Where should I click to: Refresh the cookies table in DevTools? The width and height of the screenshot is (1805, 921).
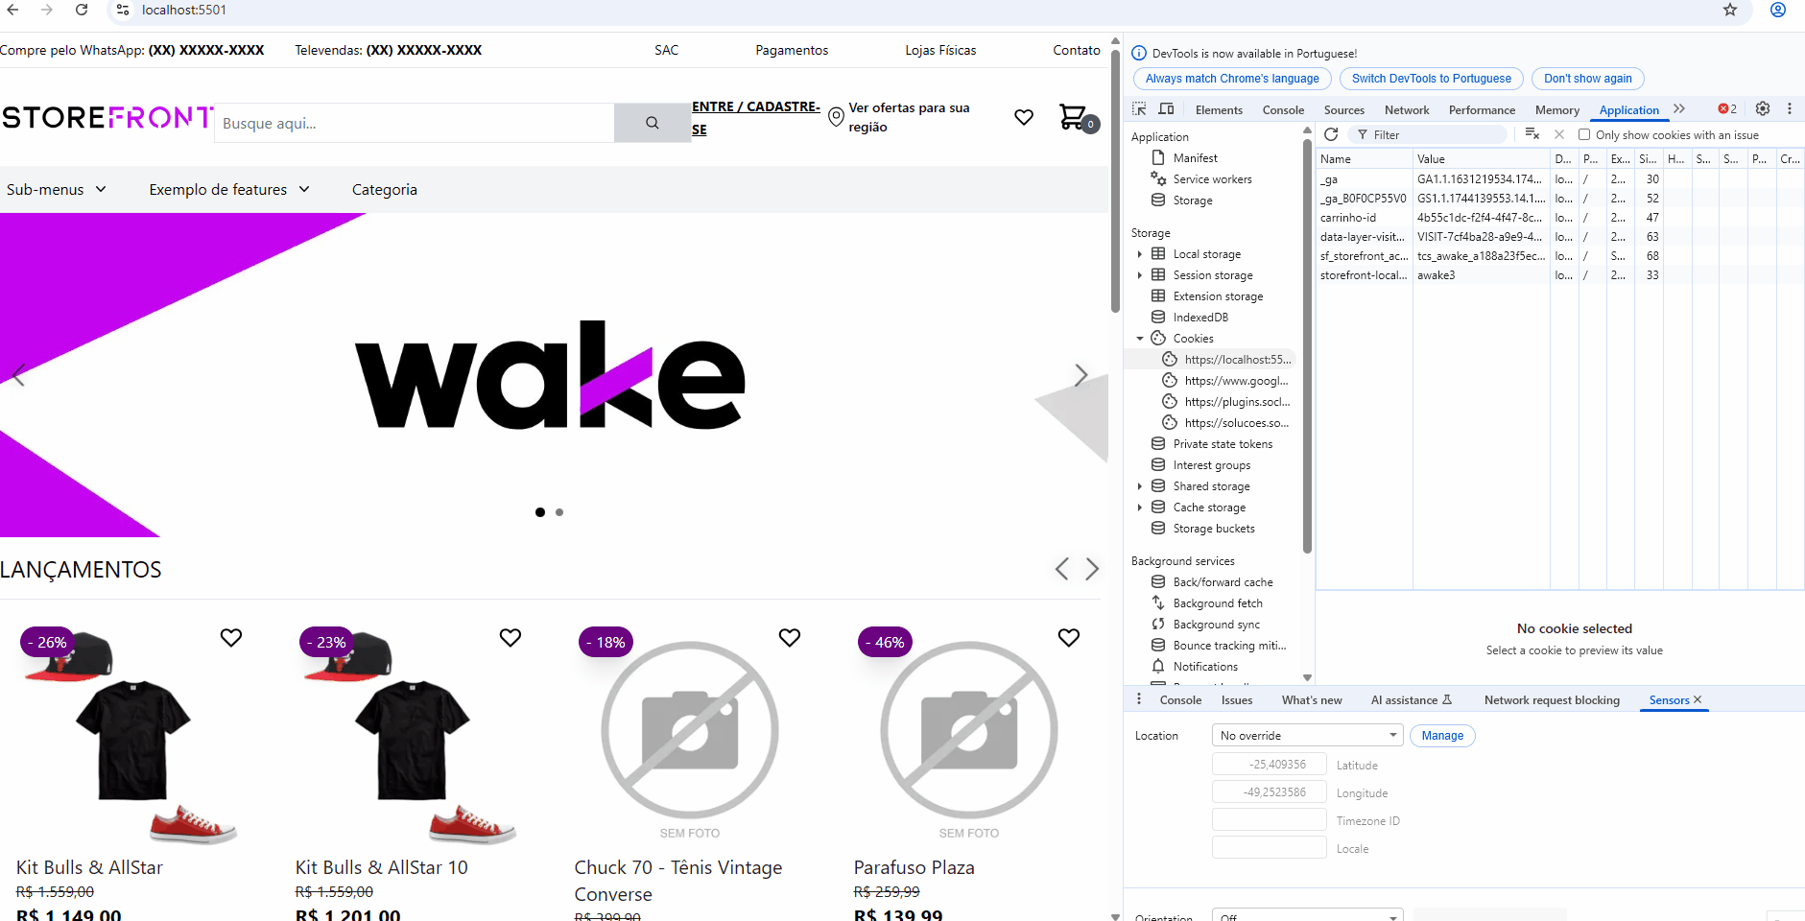[1331, 134]
